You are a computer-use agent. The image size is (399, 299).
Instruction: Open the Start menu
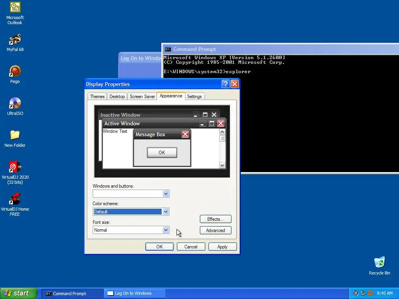(18, 293)
